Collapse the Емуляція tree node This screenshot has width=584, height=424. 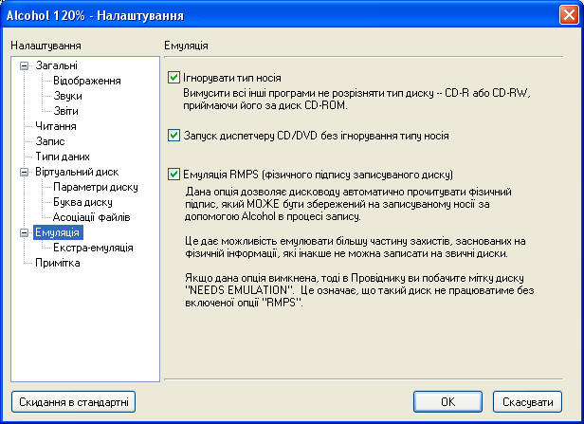pos(24,233)
